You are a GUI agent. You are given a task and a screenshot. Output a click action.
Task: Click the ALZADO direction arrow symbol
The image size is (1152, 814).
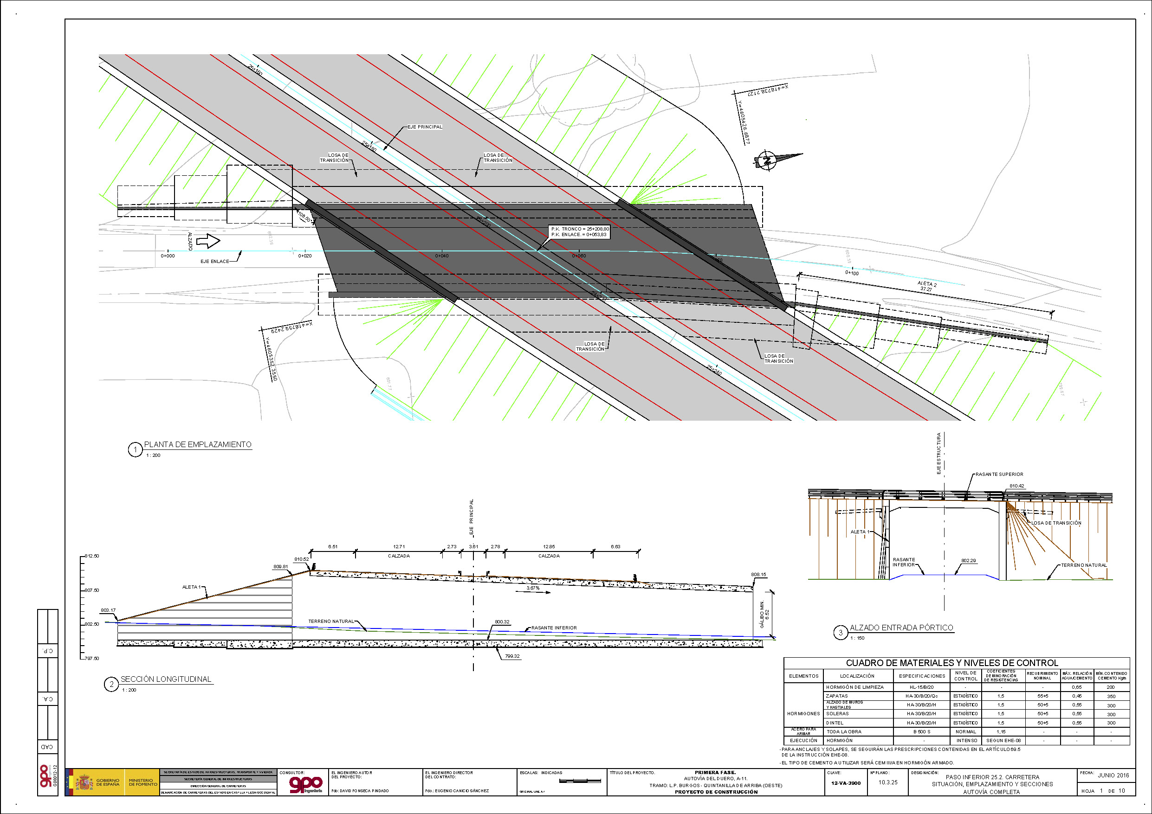(208, 241)
